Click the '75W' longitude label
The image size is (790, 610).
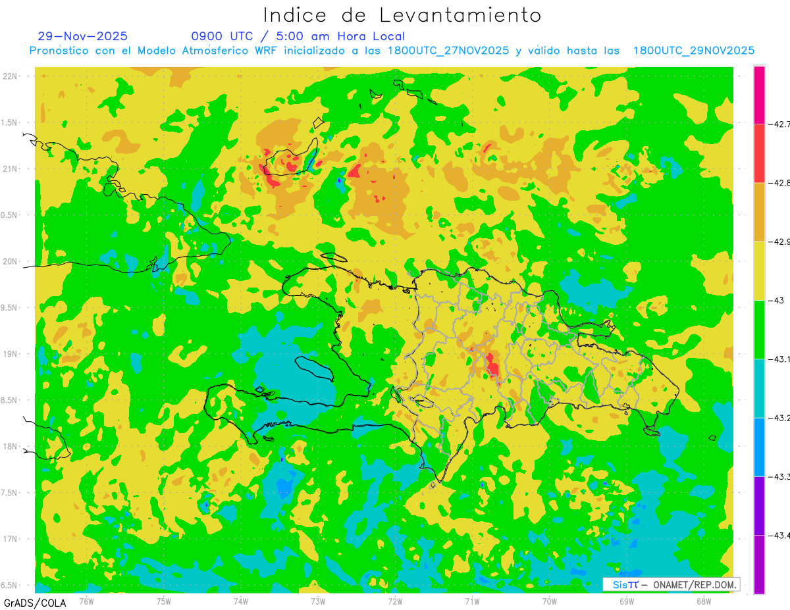click(x=164, y=601)
